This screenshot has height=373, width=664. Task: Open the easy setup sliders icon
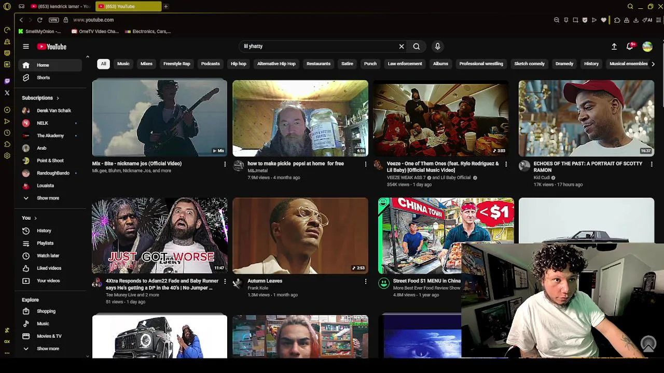[659, 20]
